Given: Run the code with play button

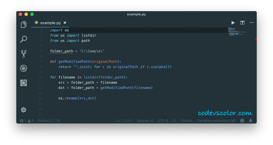Looking at the screenshot, I should click(233, 23).
